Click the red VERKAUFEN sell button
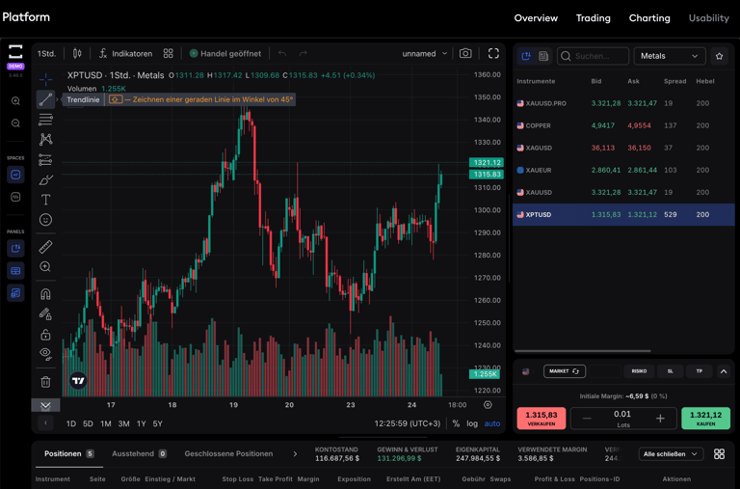The width and height of the screenshot is (740, 489). [x=542, y=418]
